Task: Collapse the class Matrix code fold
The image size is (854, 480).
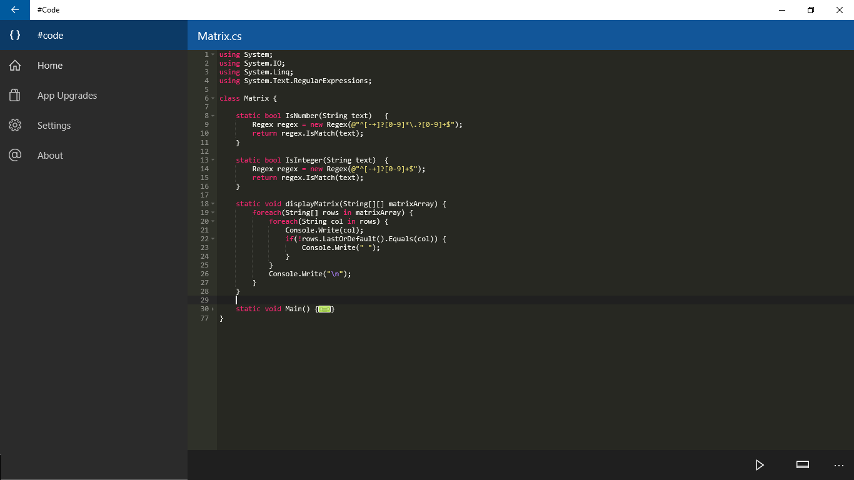Action: [x=211, y=98]
